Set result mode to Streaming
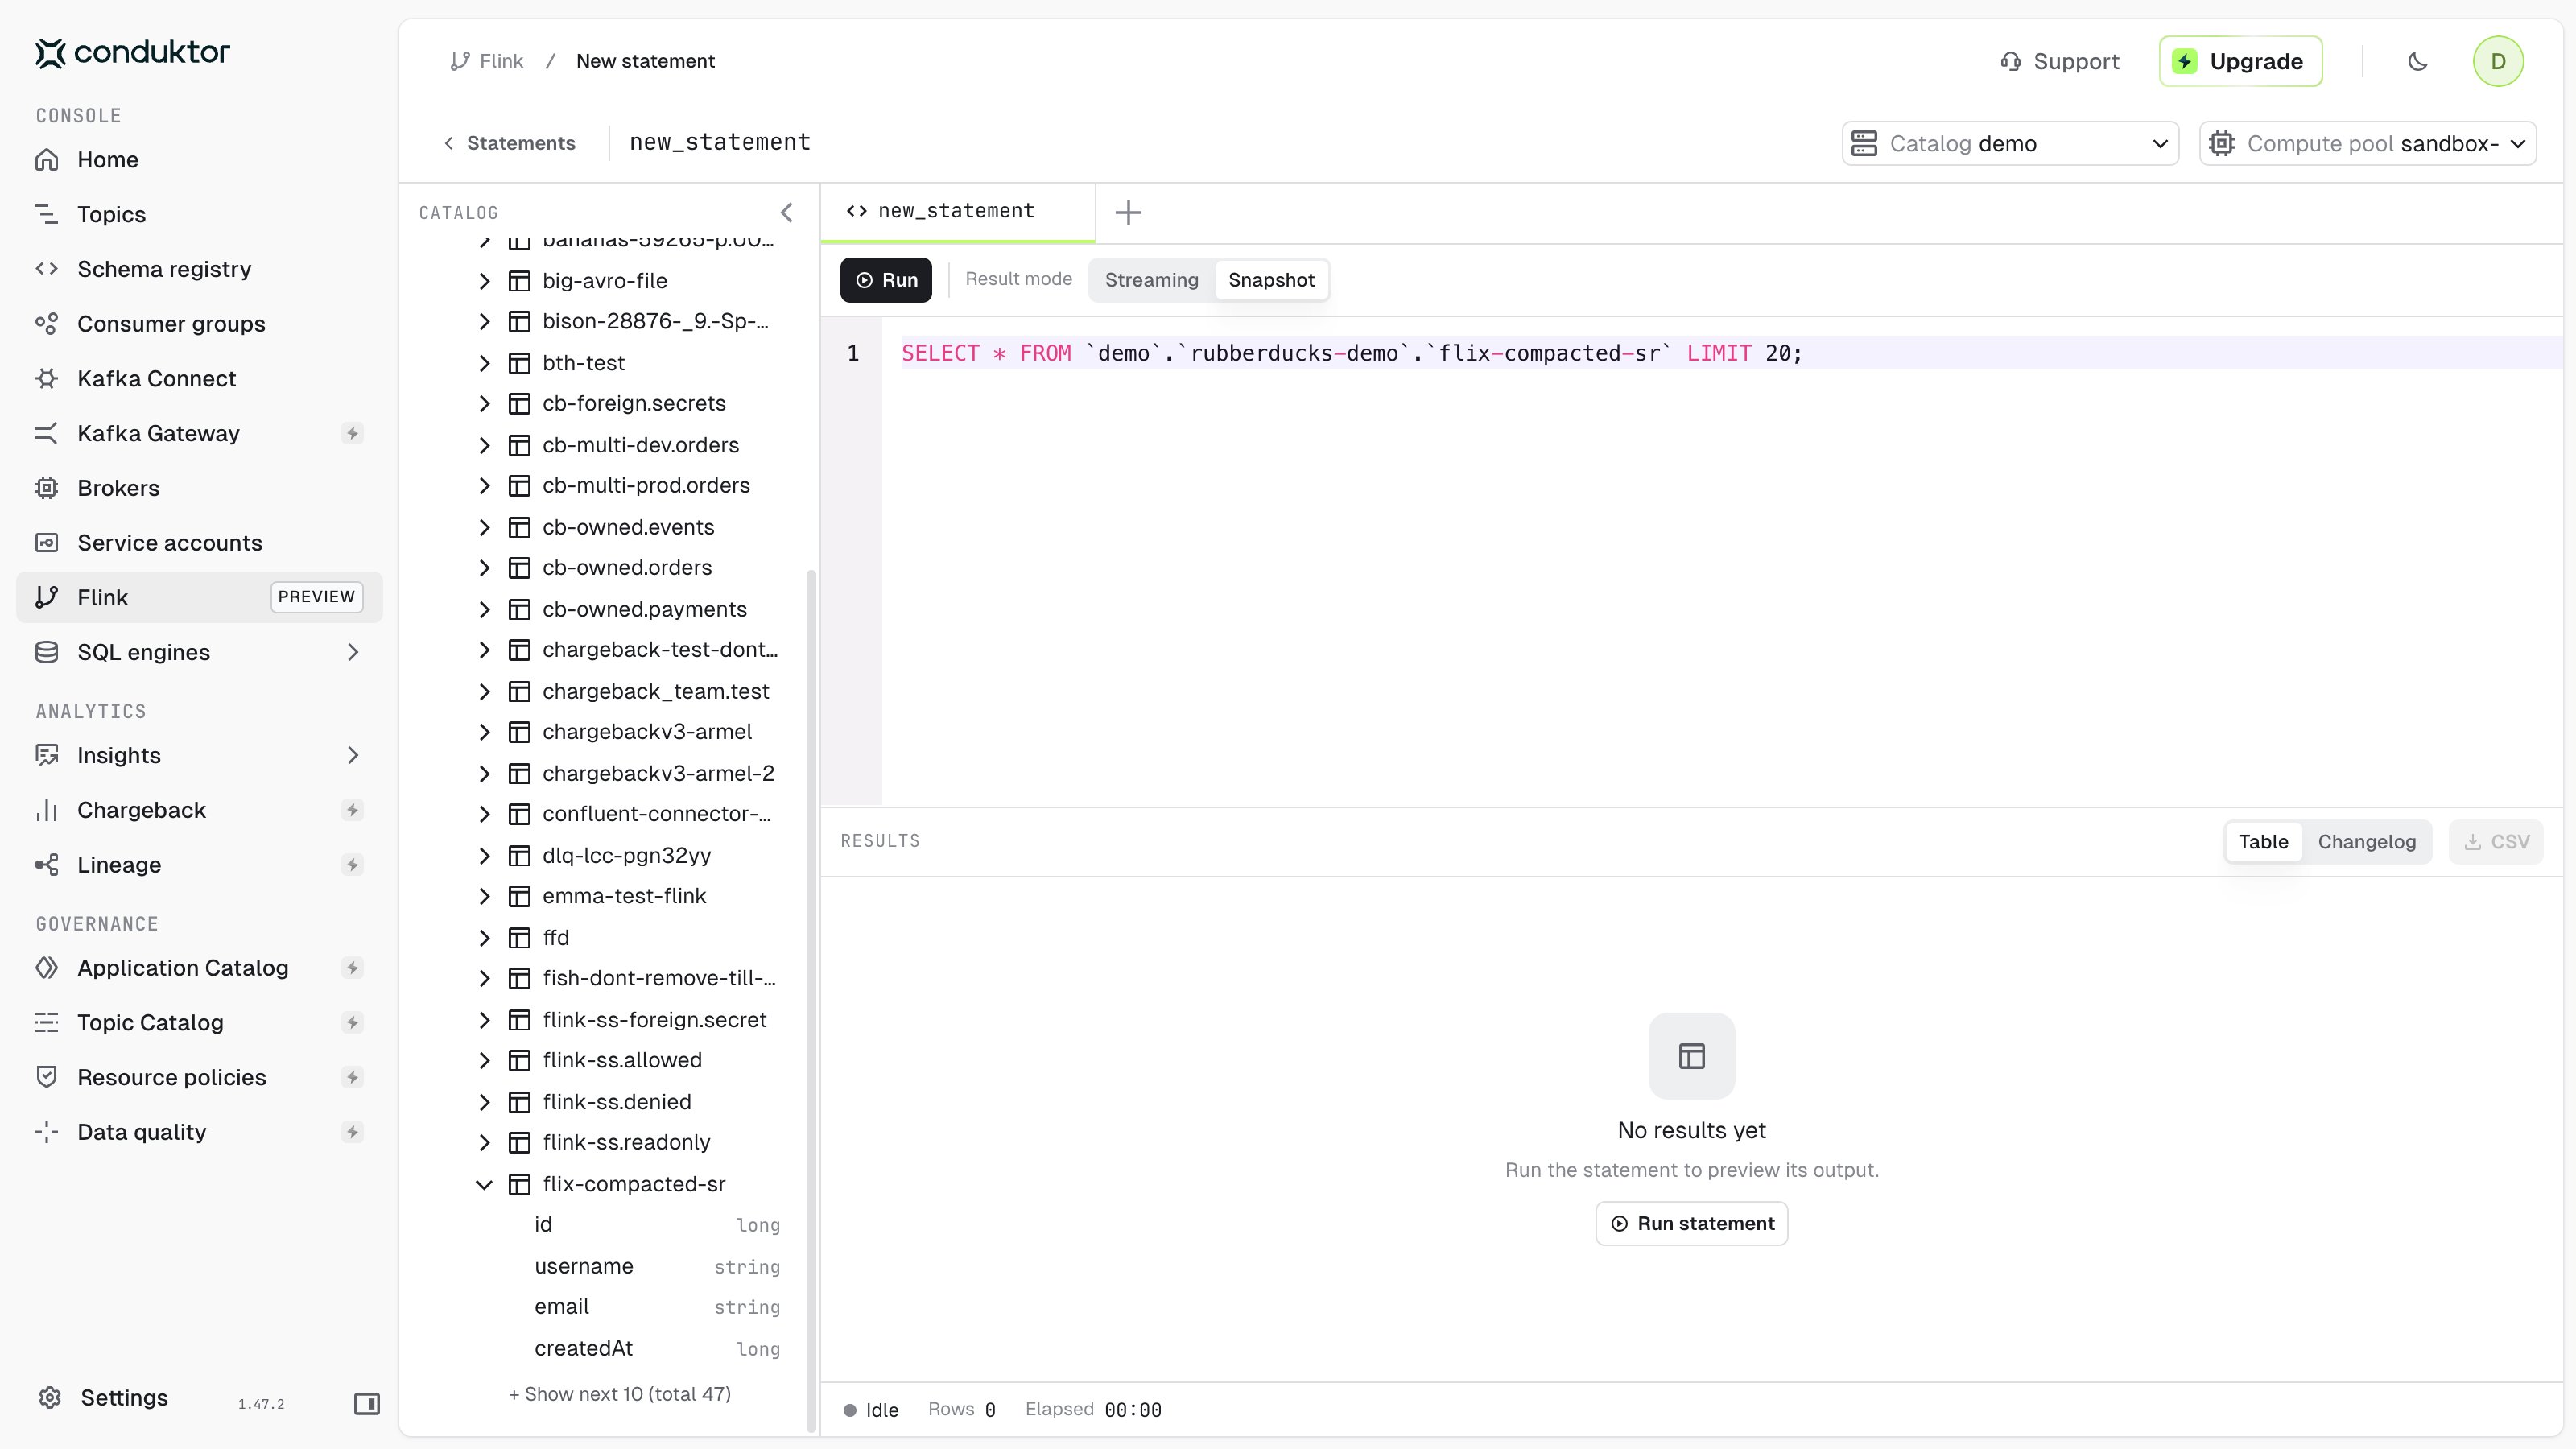Viewport: 2576px width, 1449px height. tap(1151, 280)
